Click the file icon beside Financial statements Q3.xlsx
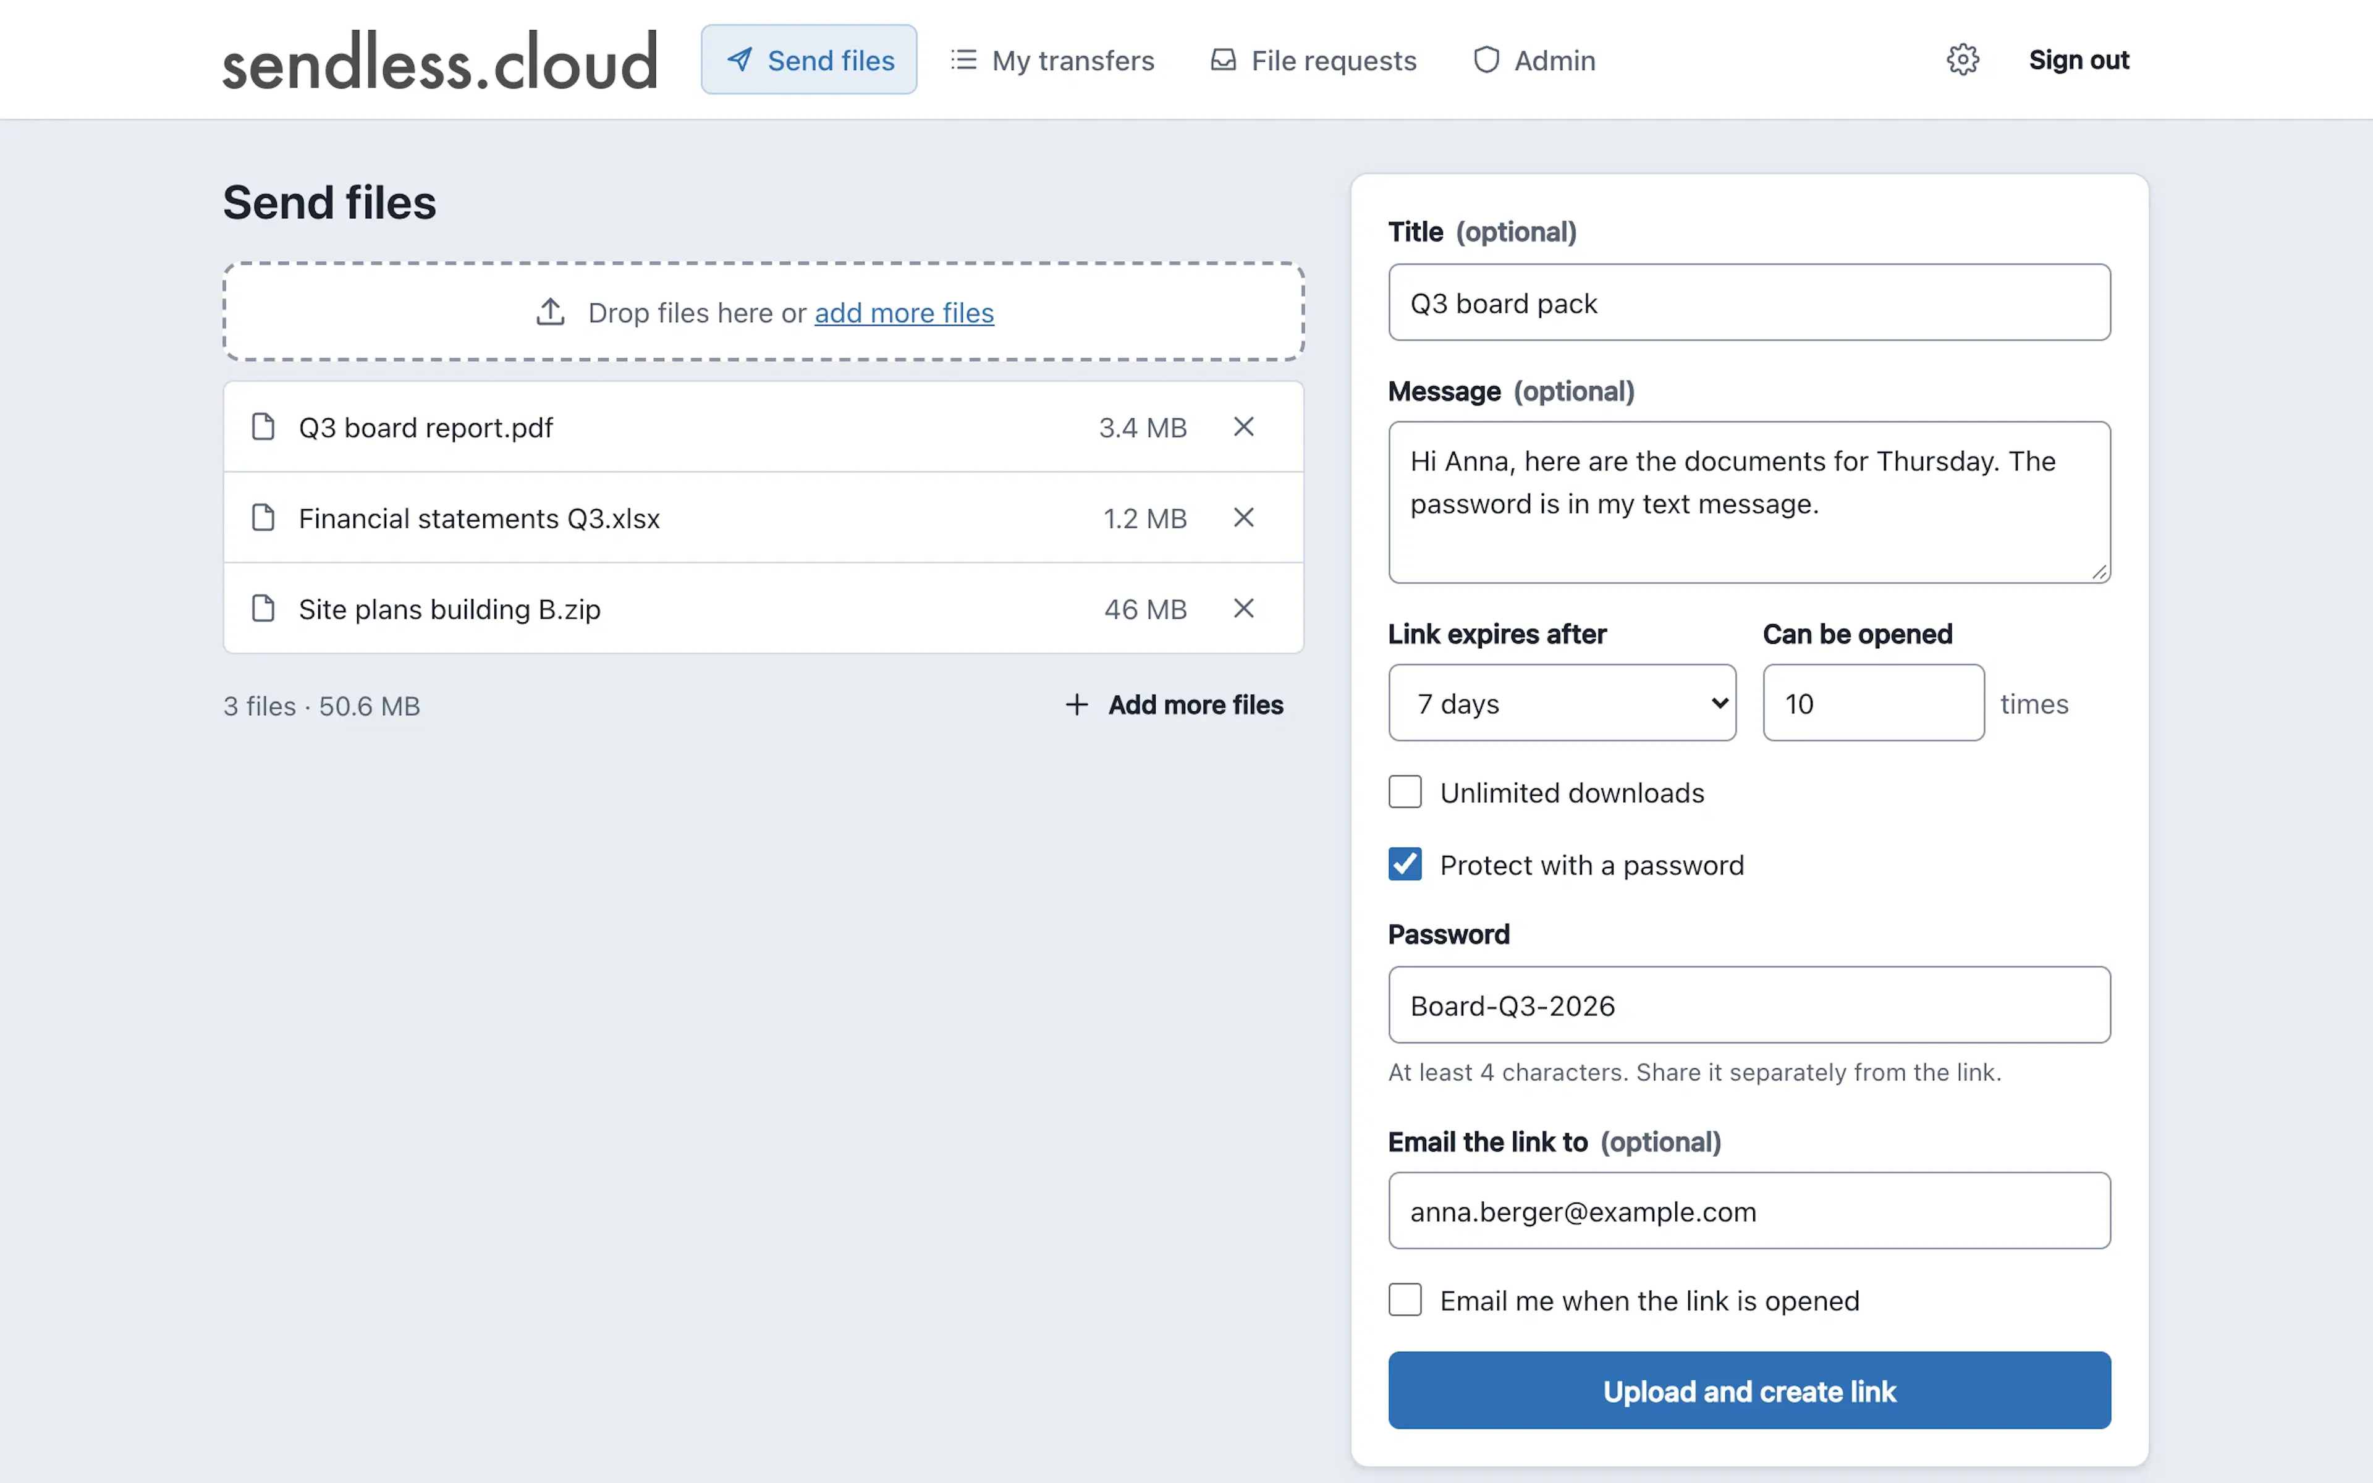The image size is (2373, 1483). (x=263, y=517)
